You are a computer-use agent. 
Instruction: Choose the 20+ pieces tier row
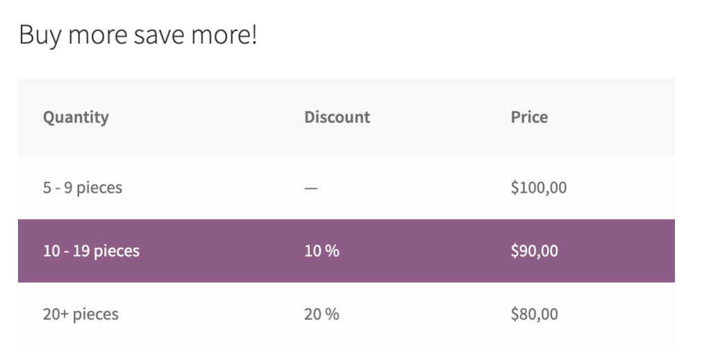[417, 314]
